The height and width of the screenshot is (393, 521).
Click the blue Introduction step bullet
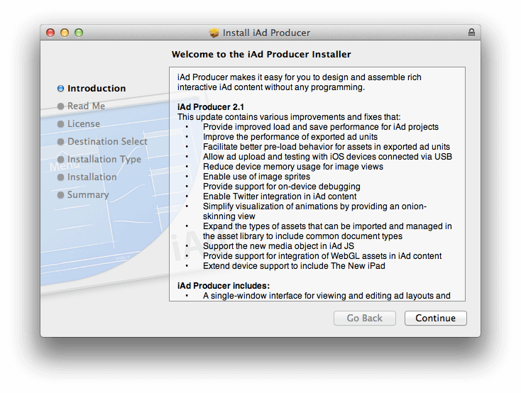(60, 89)
